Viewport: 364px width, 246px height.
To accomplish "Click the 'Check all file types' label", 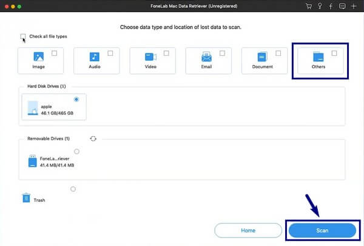I will [48, 36].
